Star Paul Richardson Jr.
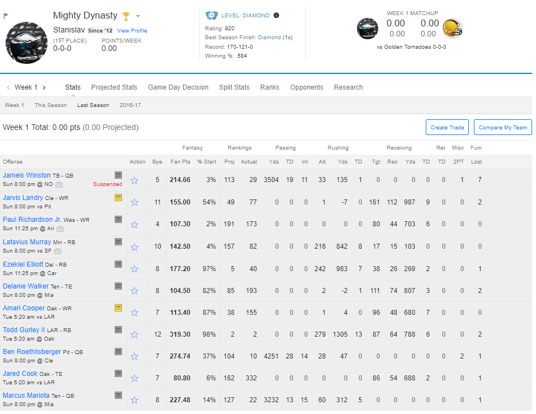 pyautogui.click(x=135, y=225)
